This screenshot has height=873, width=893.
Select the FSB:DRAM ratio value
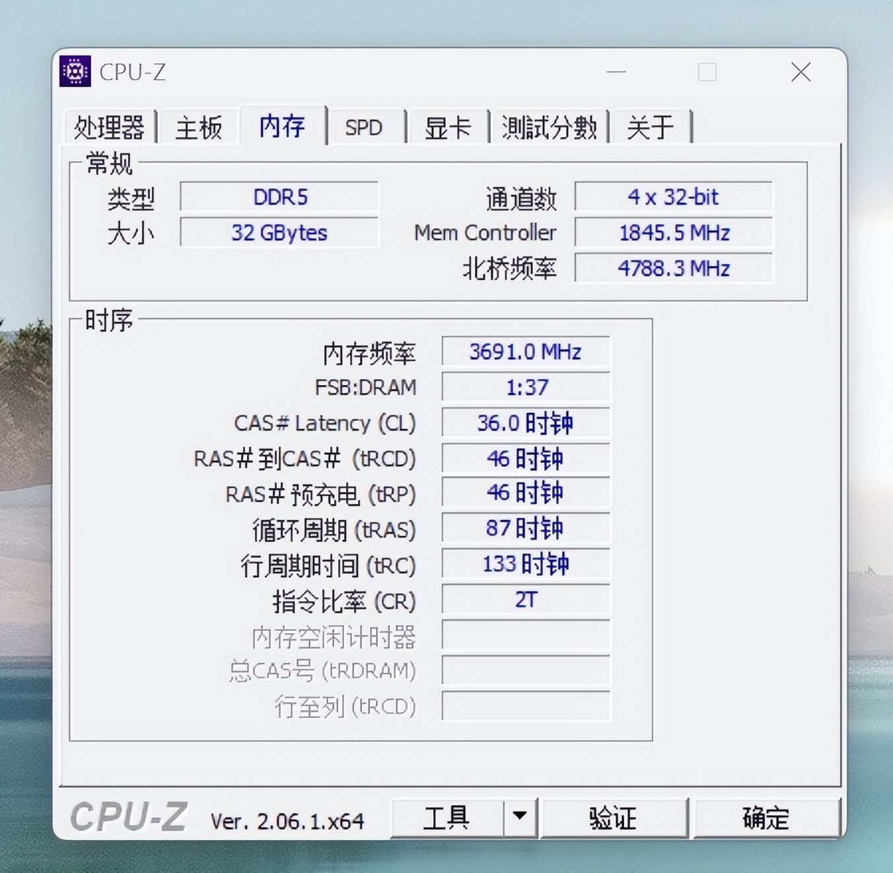[525, 388]
